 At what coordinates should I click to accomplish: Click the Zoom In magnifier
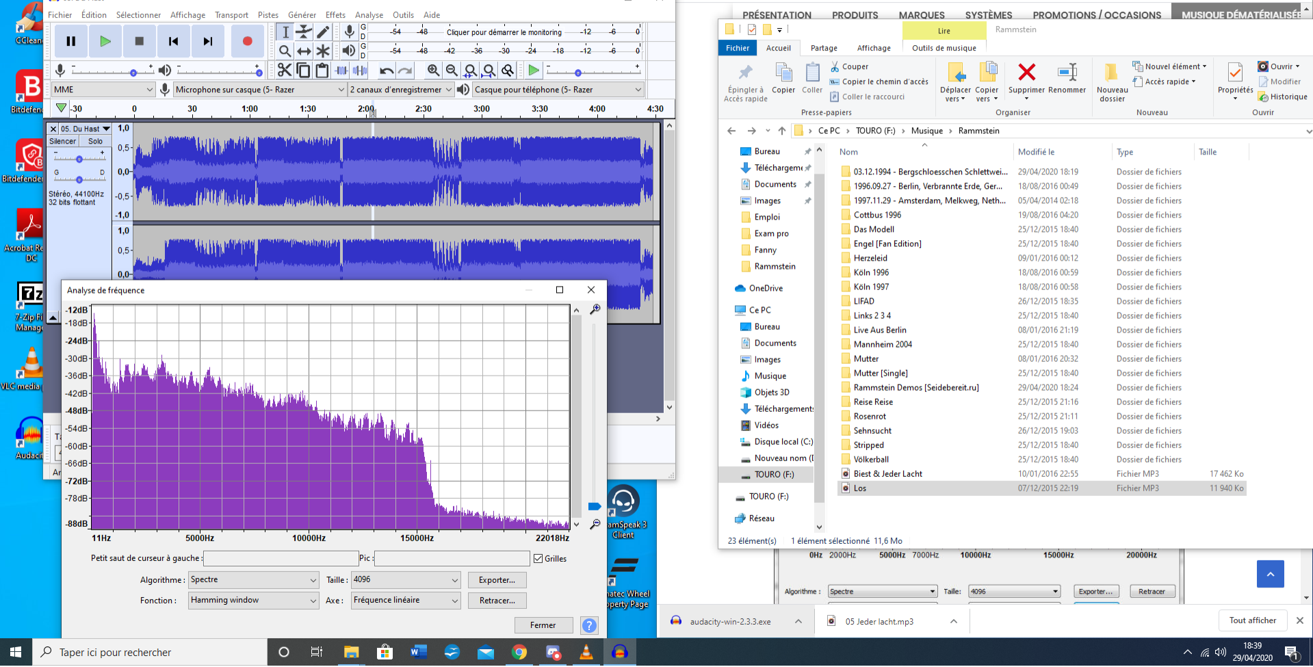point(433,70)
